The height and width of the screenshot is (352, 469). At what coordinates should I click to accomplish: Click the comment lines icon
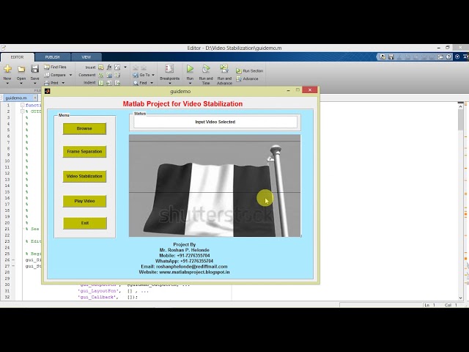click(x=101, y=75)
